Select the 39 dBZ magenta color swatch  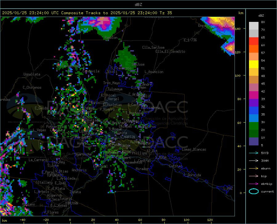click(x=254, y=95)
